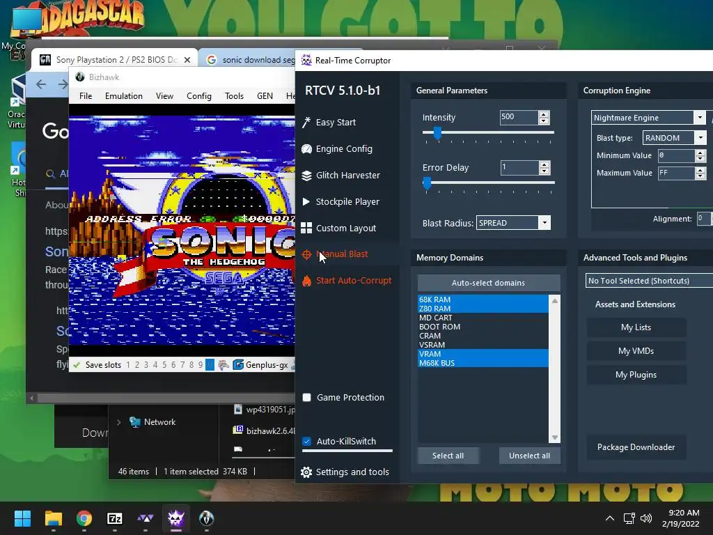Image resolution: width=713 pixels, height=535 pixels.
Task: Click Genplus-gx core icon in Bizhawk status bar
Action: pyautogui.click(x=238, y=365)
